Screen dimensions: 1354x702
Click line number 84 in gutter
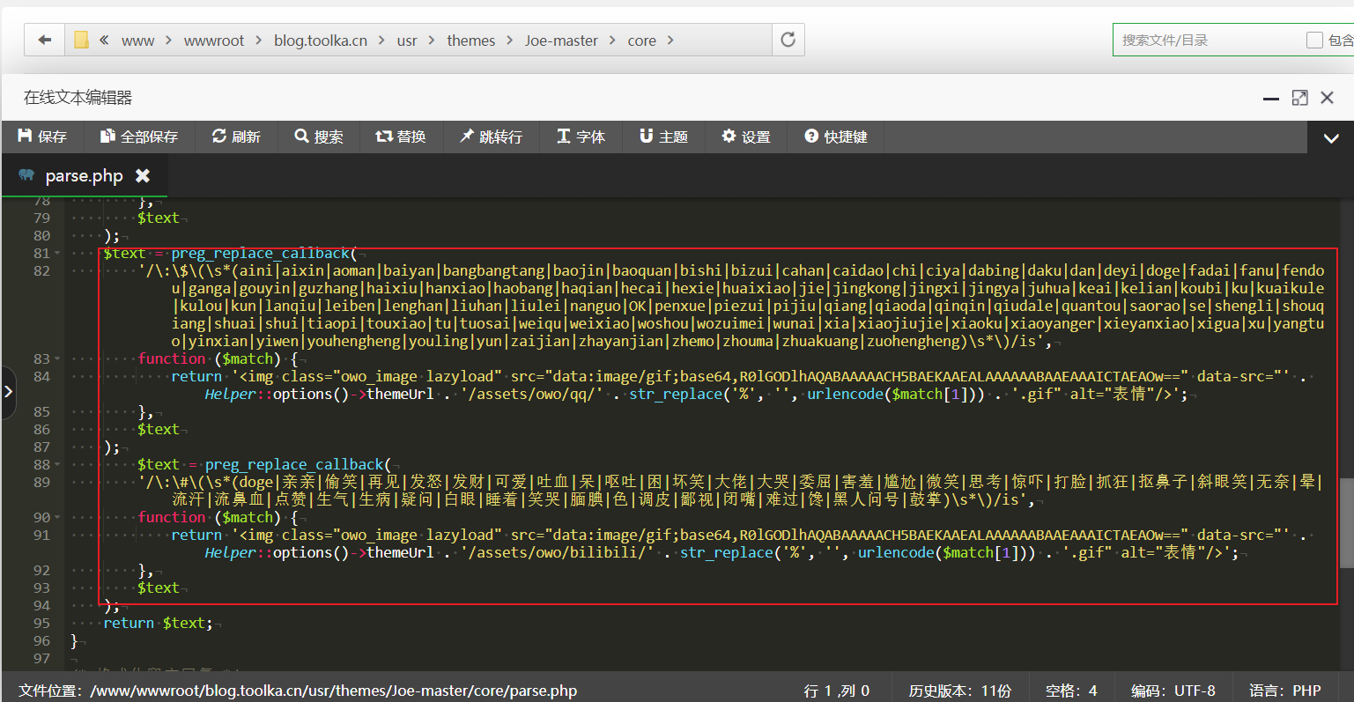click(41, 376)
